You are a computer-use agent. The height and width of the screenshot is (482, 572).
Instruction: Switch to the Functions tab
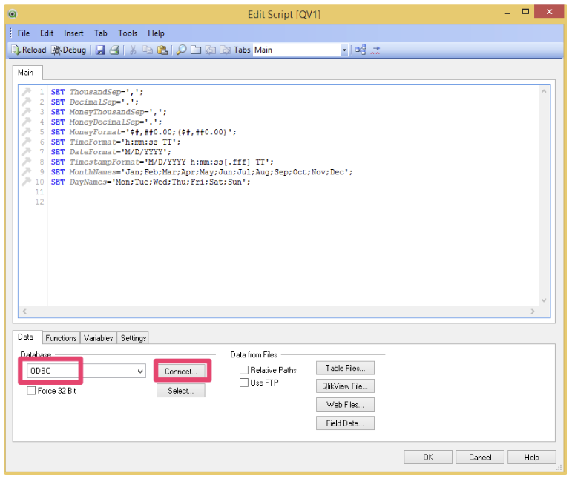click(x=61, y=338)
